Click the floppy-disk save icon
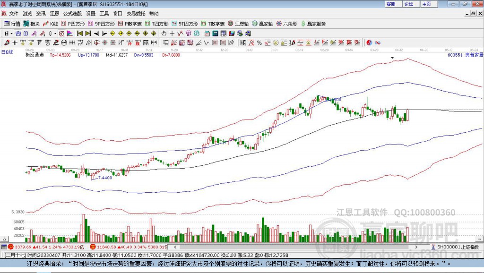Image resolution: width=484 pixels, height=273 pixels. point(232,34)
